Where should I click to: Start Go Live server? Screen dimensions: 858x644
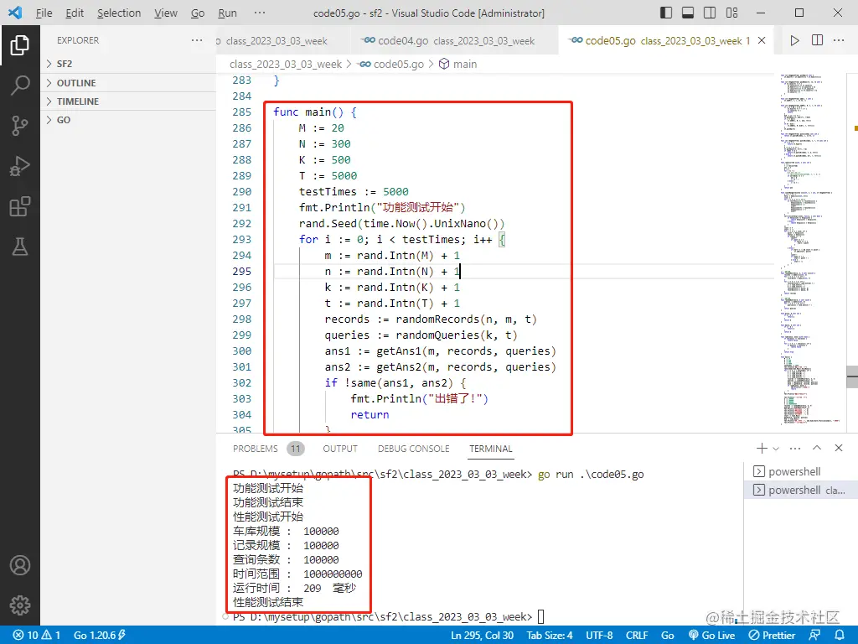tap(711, 636)
